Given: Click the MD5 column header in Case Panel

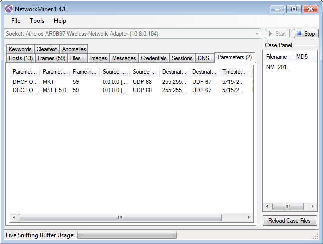Looking at the screenshot, I should point(304,57).
